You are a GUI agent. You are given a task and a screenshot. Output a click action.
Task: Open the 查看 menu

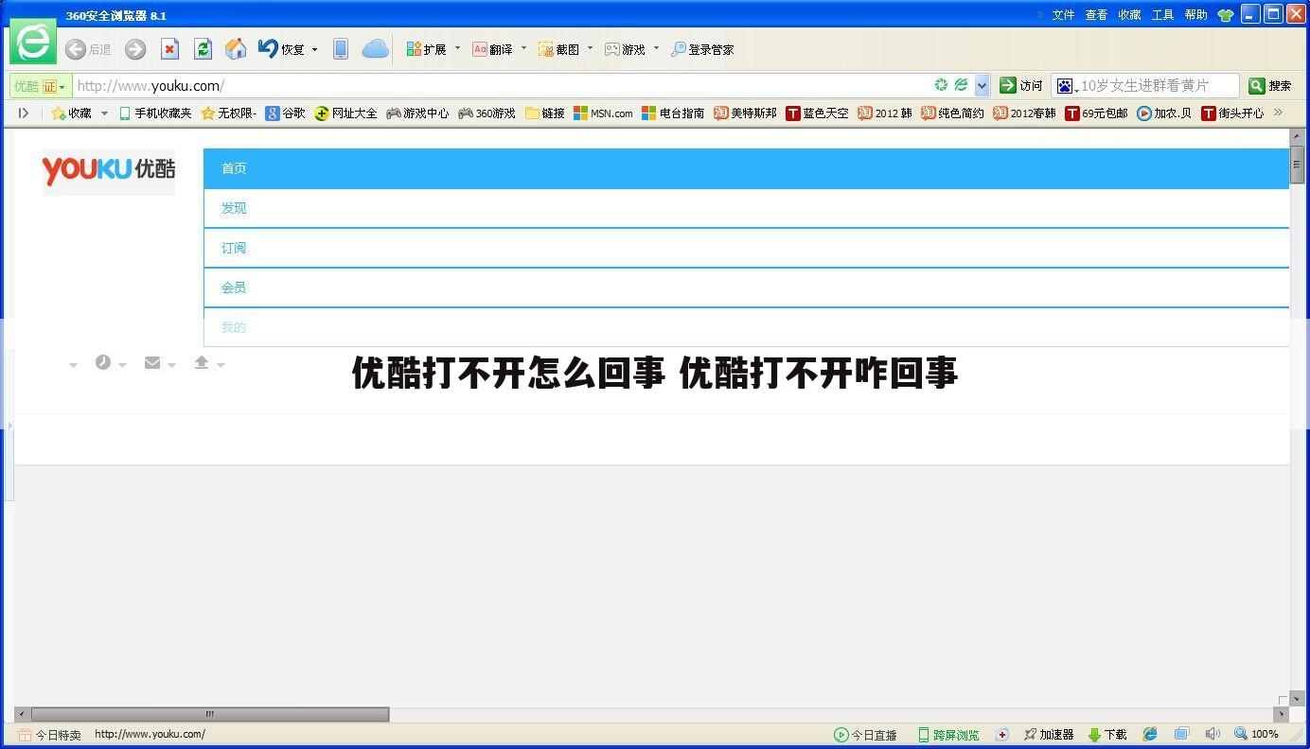click(1096, 15)
